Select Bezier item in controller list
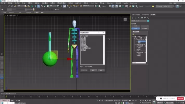 84,36
